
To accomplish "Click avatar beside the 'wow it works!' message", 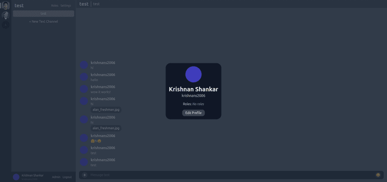I will (84, 89).
